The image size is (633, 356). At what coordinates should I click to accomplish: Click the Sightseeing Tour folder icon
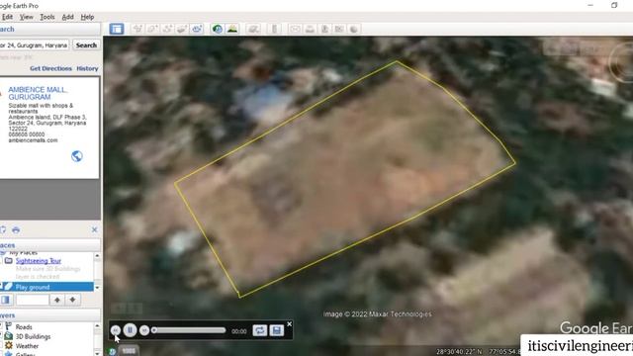tap(9, 261)
